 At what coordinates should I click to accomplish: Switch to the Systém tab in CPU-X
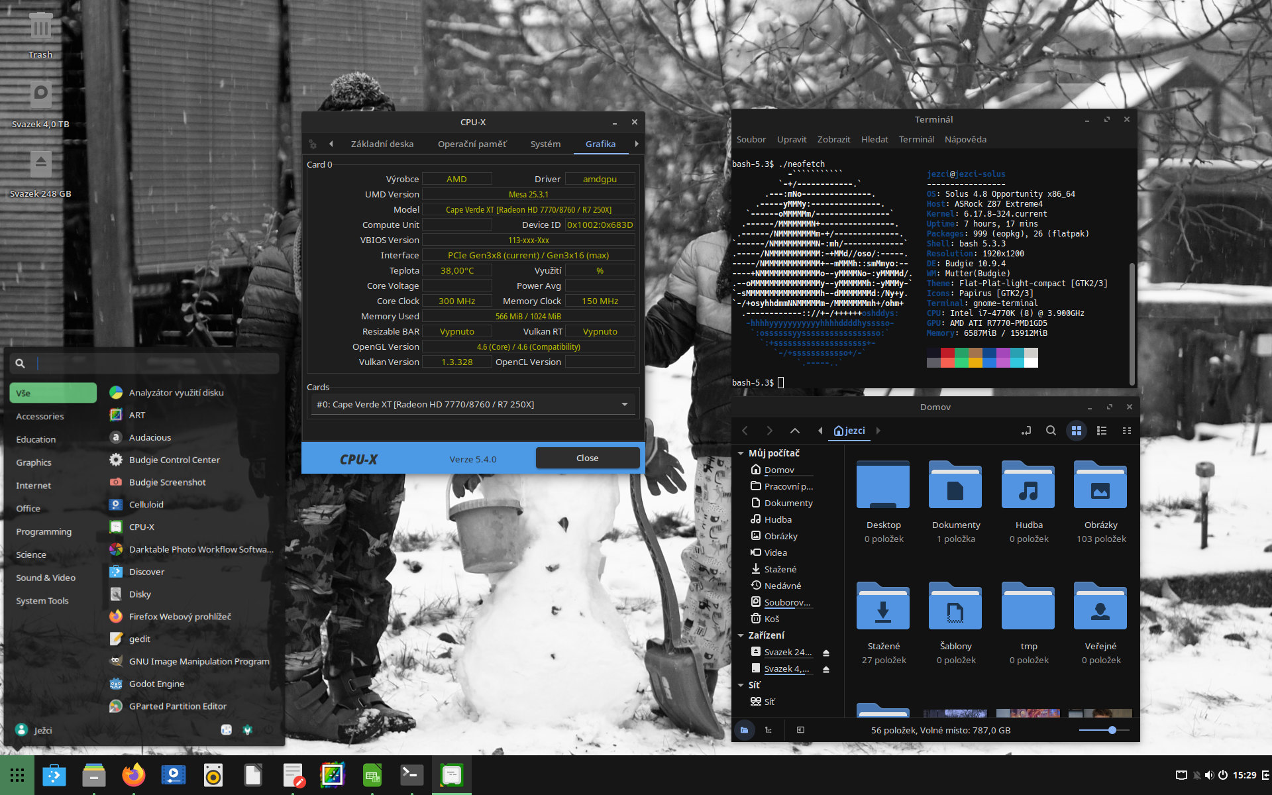point(545,144)
